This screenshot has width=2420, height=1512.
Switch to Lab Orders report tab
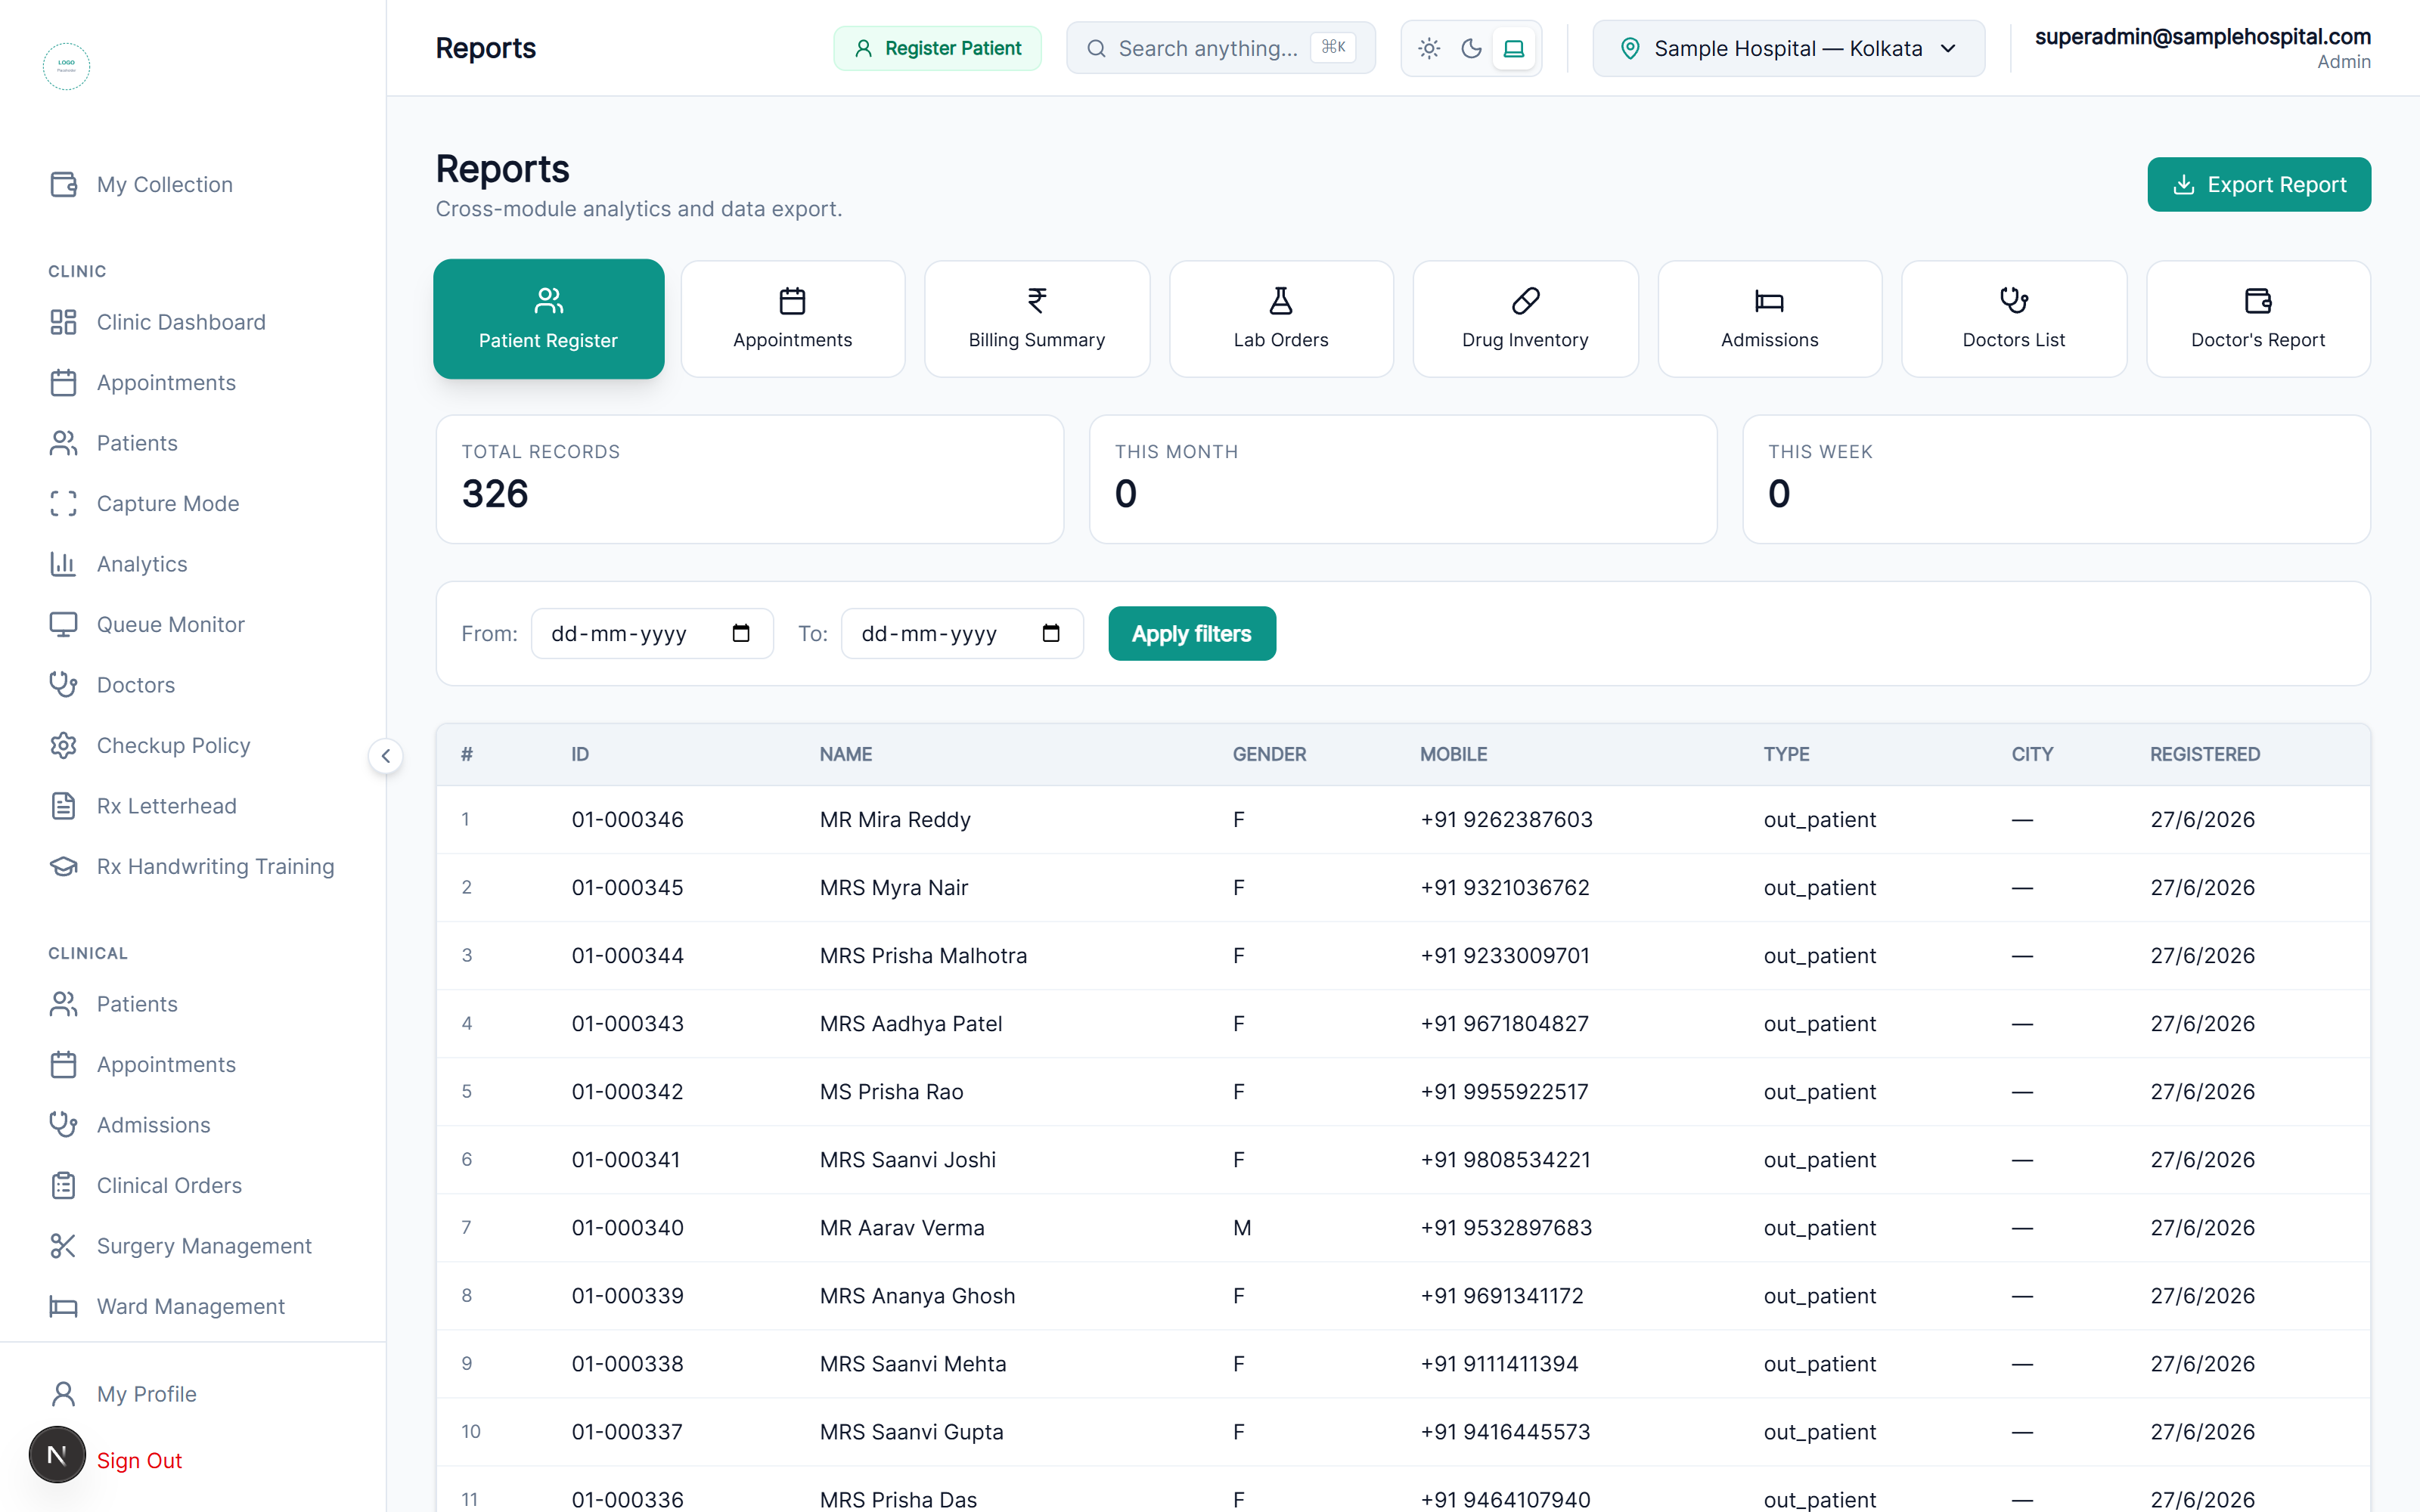[1281, 319]
